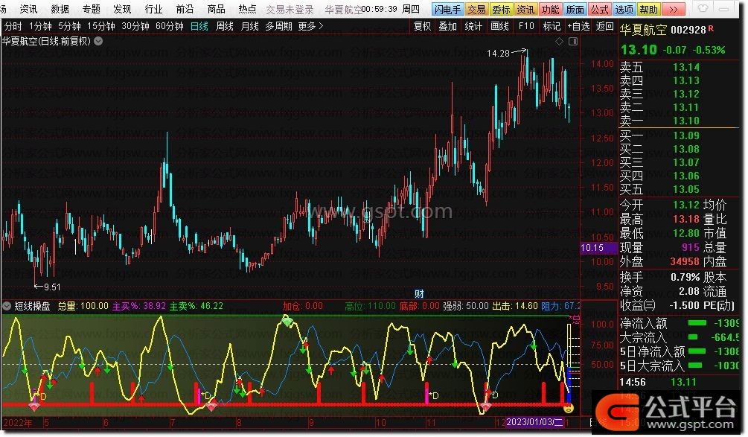Click the 5日大宗流入 row
Image resolution: width=748 pixels, height=437 pixels.
(x=680, y=366)
